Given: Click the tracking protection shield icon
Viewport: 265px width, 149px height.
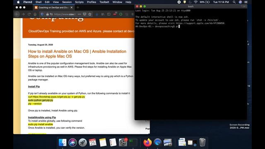Looking at the screenshot, I should 42,14.
